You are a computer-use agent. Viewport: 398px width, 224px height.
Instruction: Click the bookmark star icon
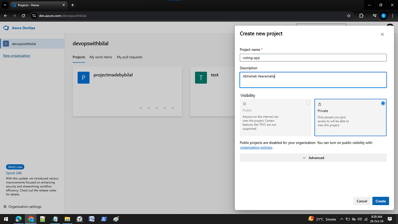click(x=349, y=16)
